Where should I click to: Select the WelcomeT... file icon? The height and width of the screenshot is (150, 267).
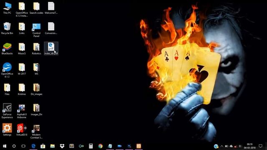click(x=51, y=8)
